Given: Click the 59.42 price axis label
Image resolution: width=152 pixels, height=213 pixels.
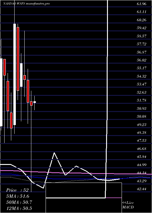Looking at the screenshot, I should (x=142, y=28).
